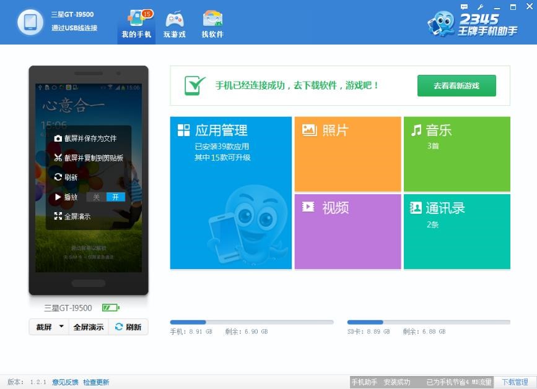This screenshot has height=389, width=537.
Task: Click the 检查更新 link
Action: (x=96, y=382)
